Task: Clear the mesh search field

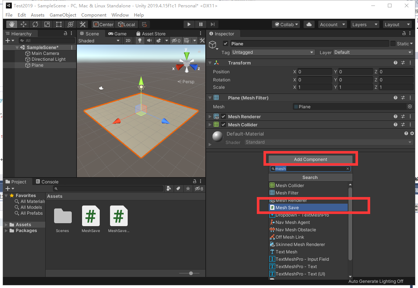Action: (x=348, y=169)
